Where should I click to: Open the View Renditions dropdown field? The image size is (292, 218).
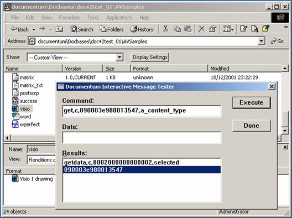point(41,160)
